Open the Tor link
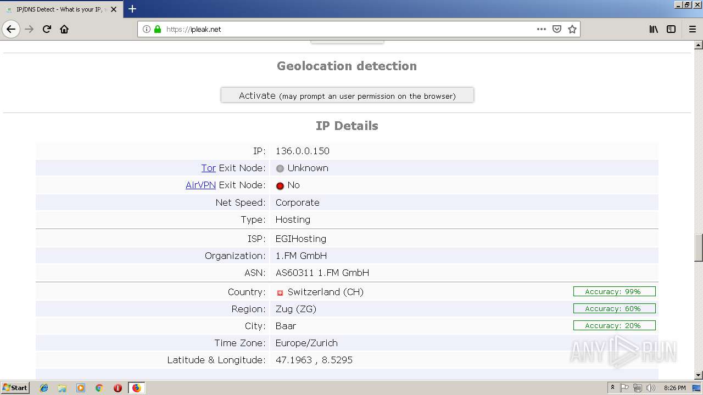 208,168
